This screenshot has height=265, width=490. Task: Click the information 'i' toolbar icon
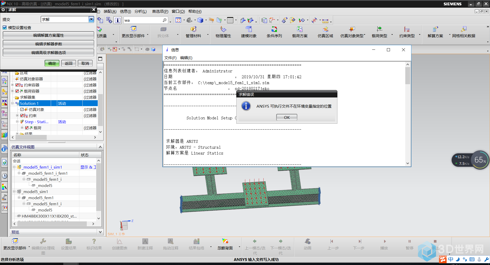pyautogui.click(x=117, y=20)
